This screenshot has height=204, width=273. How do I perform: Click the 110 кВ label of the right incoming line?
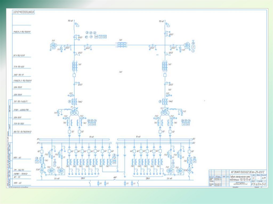tap(161, 21)
